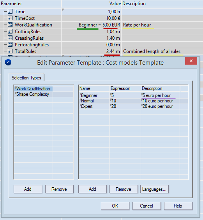This screenshot has width=203, height=220.
Task: Click the dialog application logo icon
Action: 8,62
